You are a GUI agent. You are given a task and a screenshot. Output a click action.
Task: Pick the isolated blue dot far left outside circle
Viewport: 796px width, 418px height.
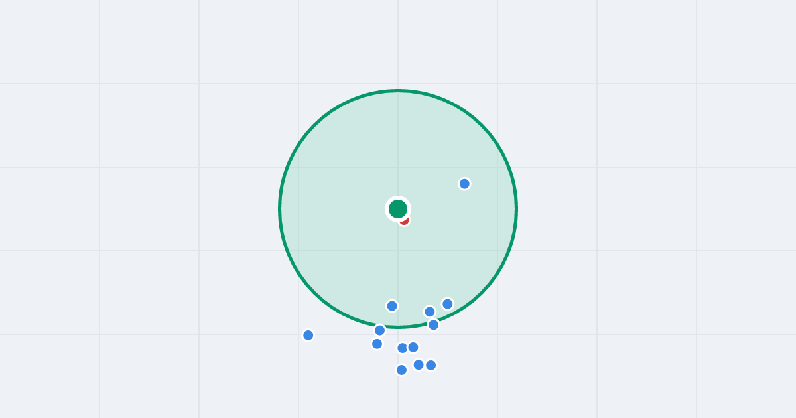click(x=308, y=335)
